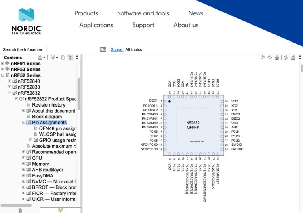Maximize the Contents panel
This screenshot has height=213, width=303.
[77, 58]
